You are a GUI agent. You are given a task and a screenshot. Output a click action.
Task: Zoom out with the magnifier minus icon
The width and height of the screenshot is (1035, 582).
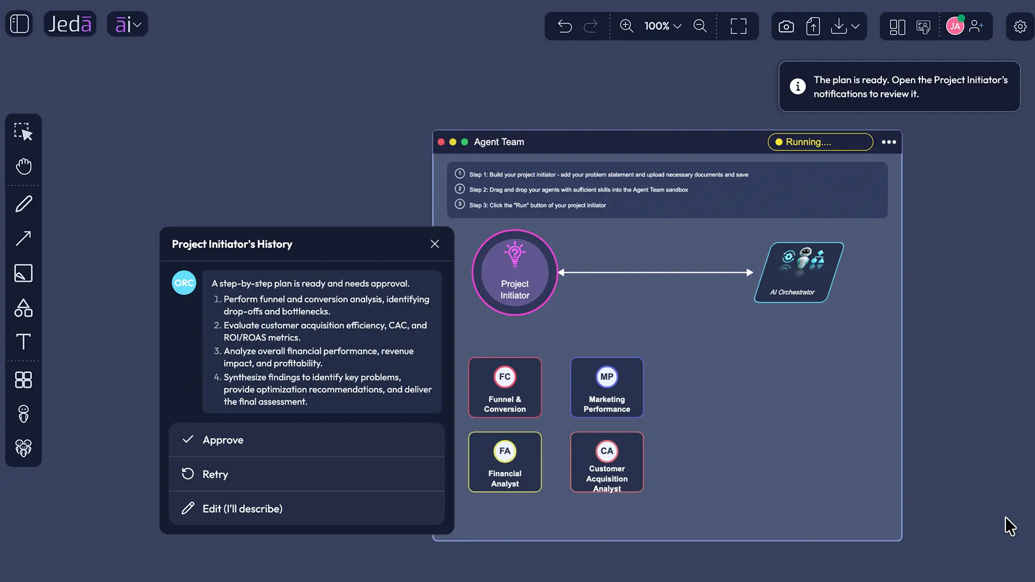(700, 26)
